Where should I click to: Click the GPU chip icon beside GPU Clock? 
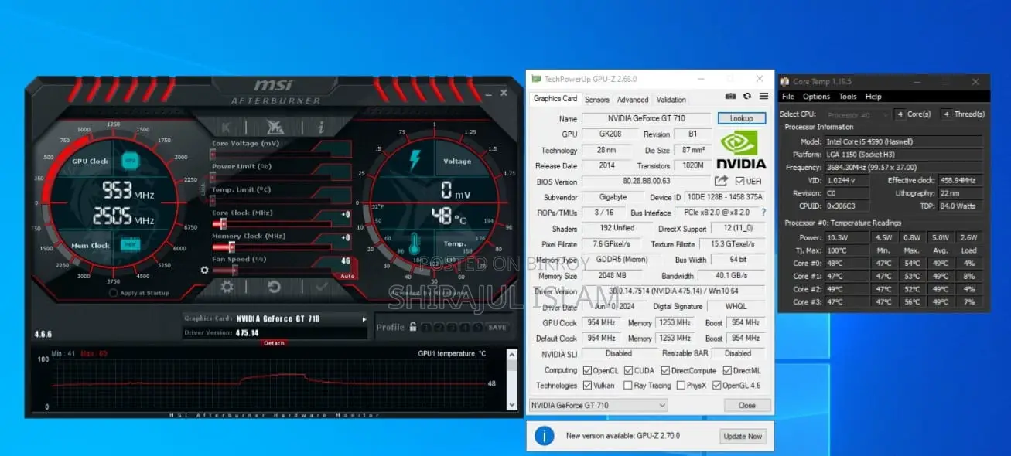(x=129, y=161)
